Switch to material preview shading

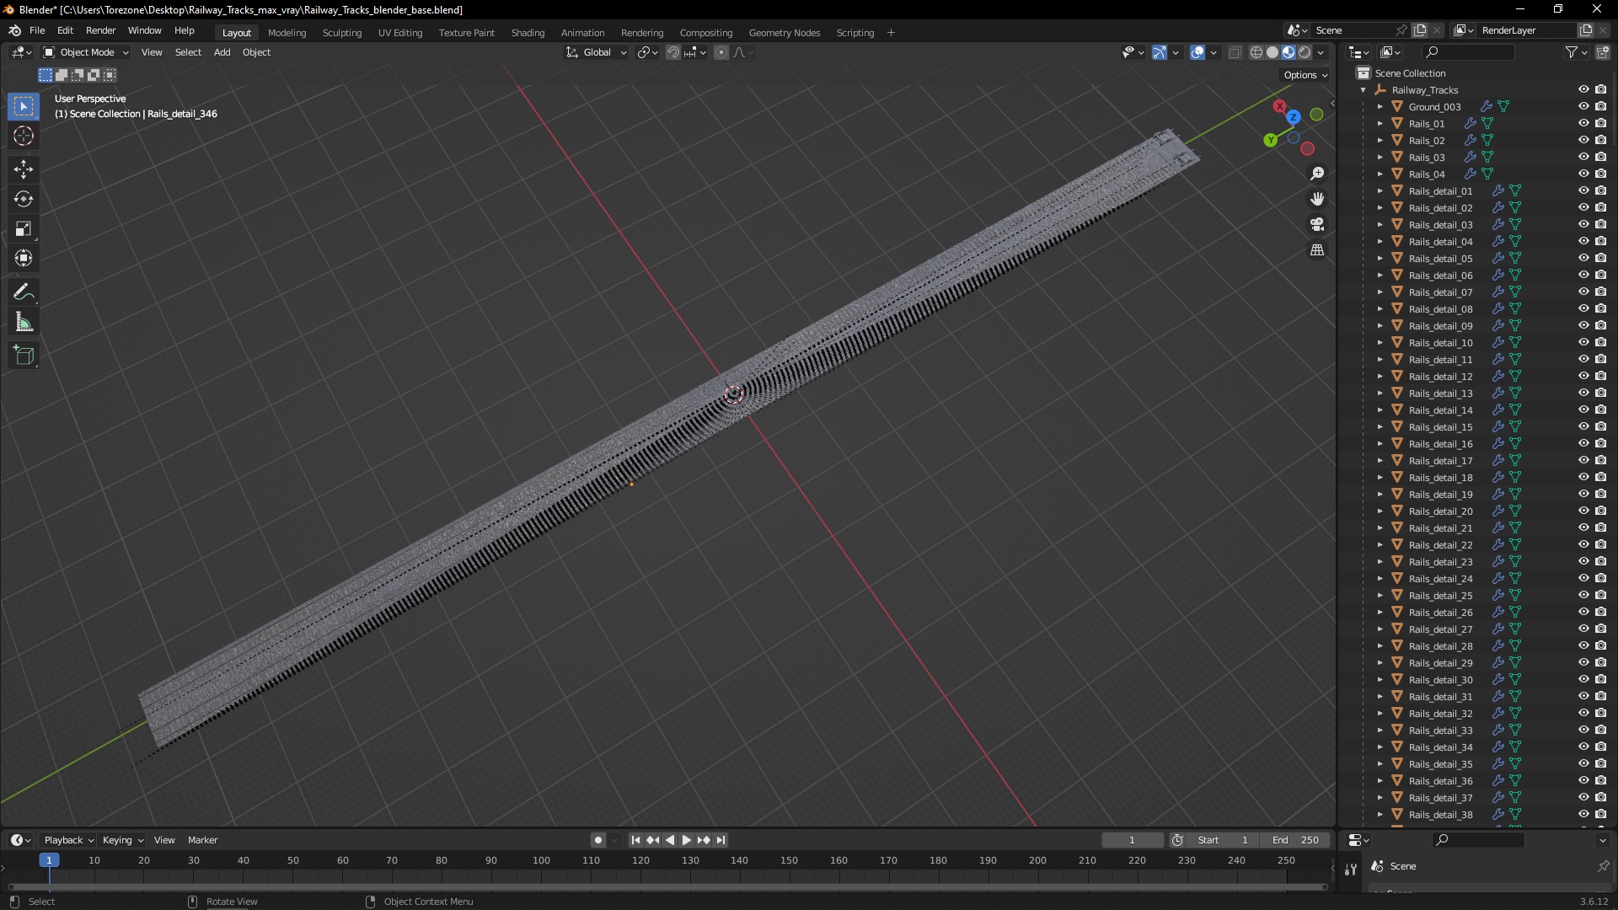point(1289,52)
